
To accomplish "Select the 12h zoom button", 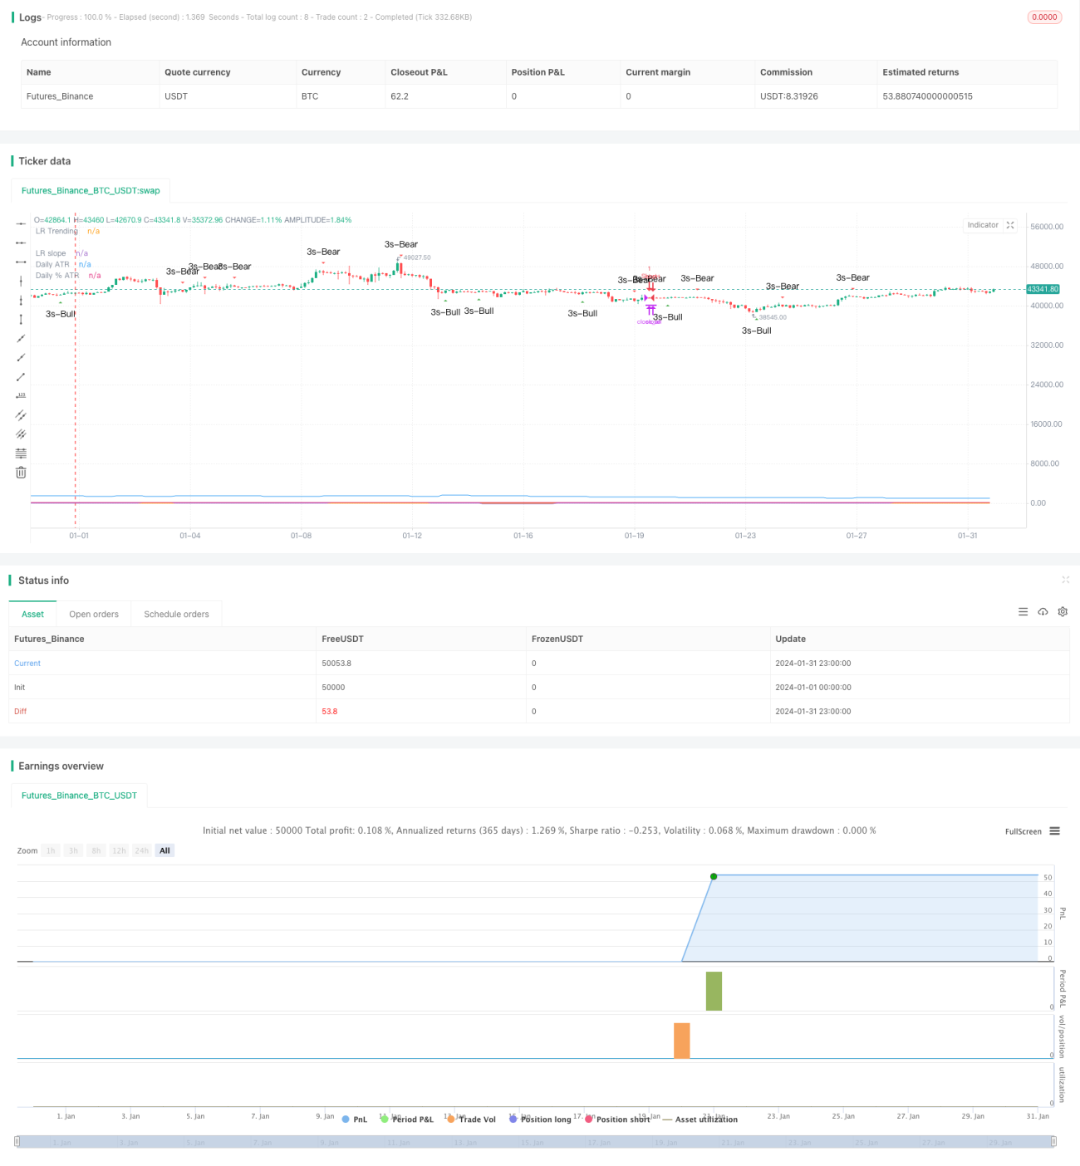I will [x=119, y=850].
